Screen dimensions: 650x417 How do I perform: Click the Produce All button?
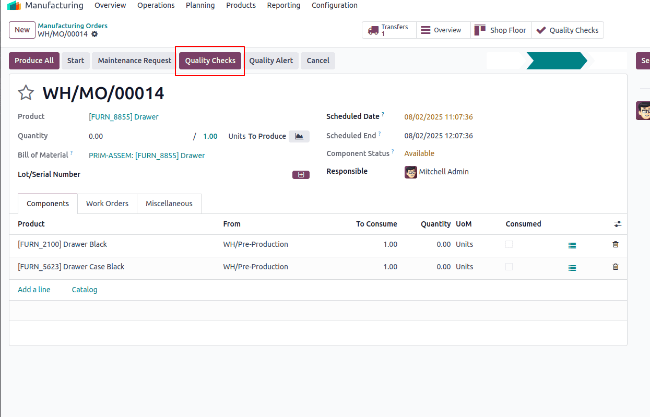point(34,61)
